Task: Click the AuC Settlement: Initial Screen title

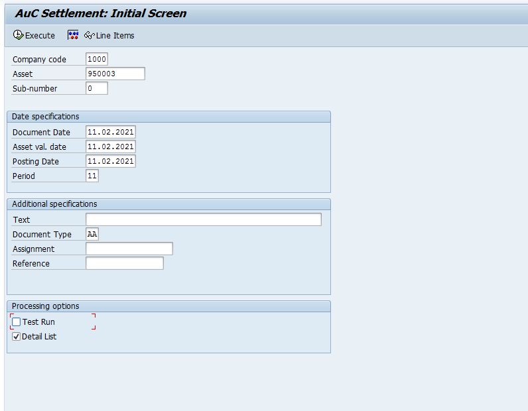Action: pos(100,13)
